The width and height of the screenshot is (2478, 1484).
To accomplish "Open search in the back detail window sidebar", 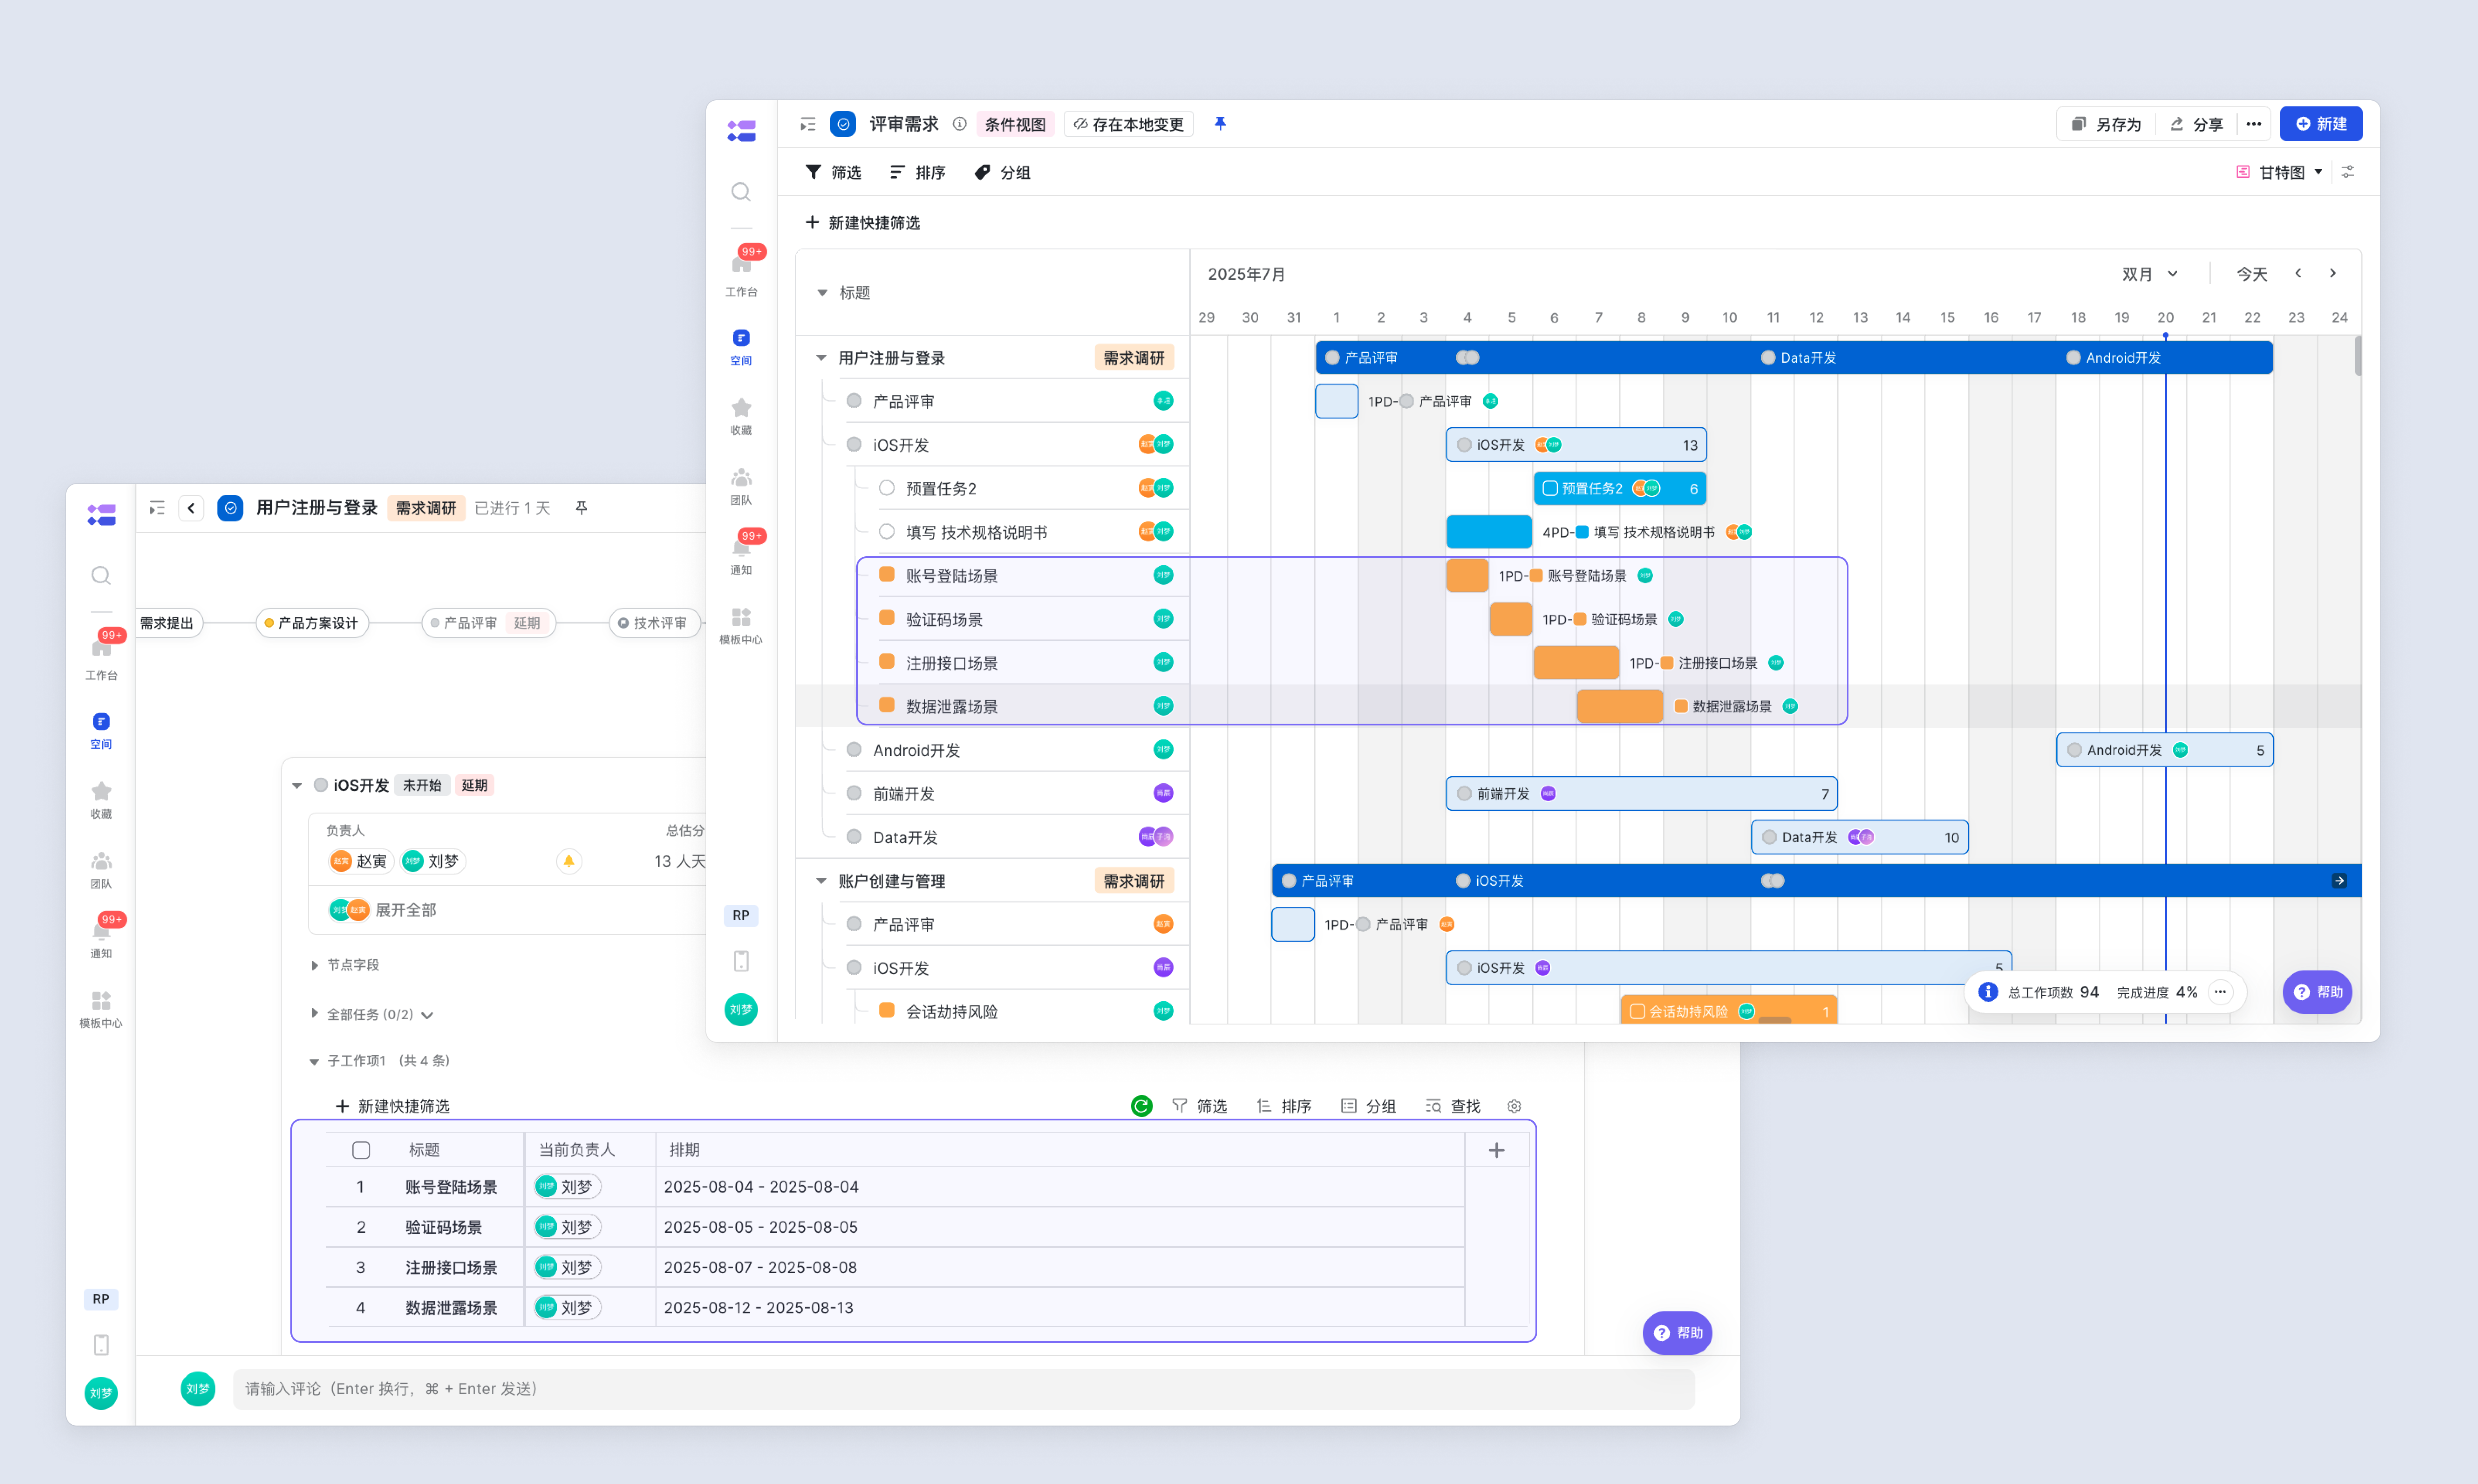I will tap(101, 576).
